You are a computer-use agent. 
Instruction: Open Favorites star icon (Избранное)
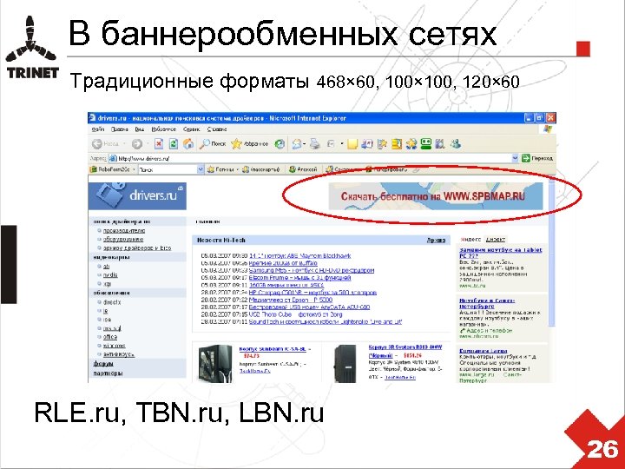pos(236,143)
